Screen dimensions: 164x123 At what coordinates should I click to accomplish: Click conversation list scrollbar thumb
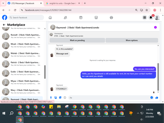point(45,72)
